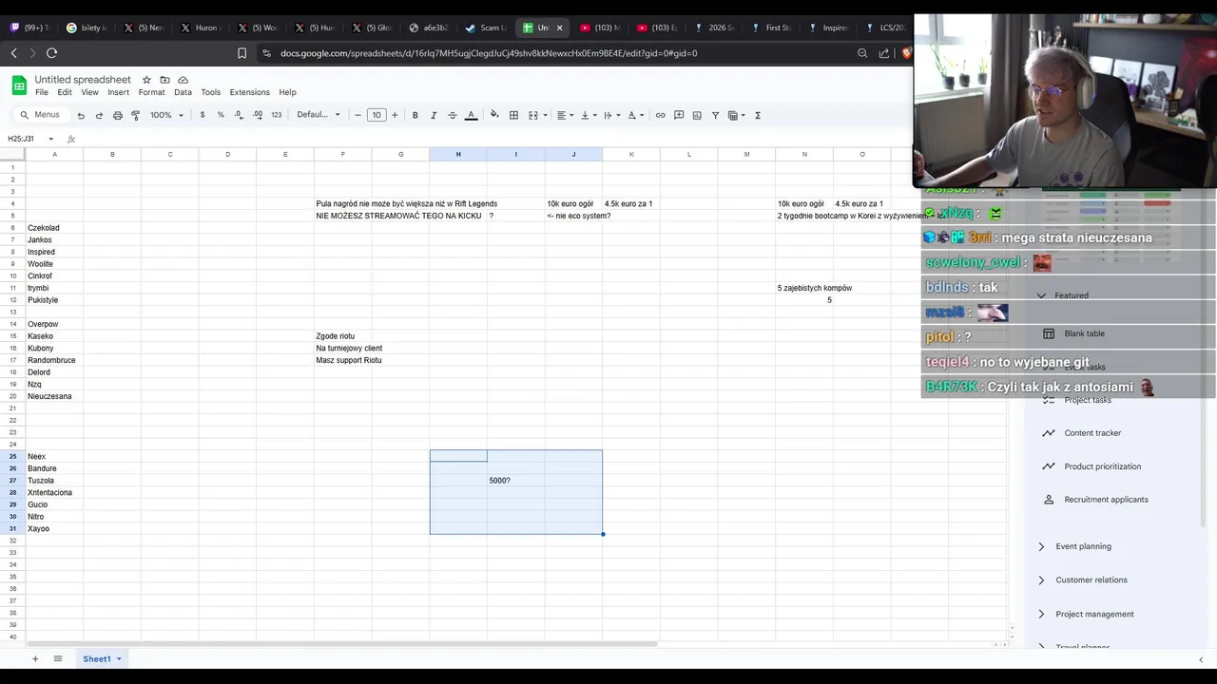
Task: Insert a comment
Action: [679, 115]
